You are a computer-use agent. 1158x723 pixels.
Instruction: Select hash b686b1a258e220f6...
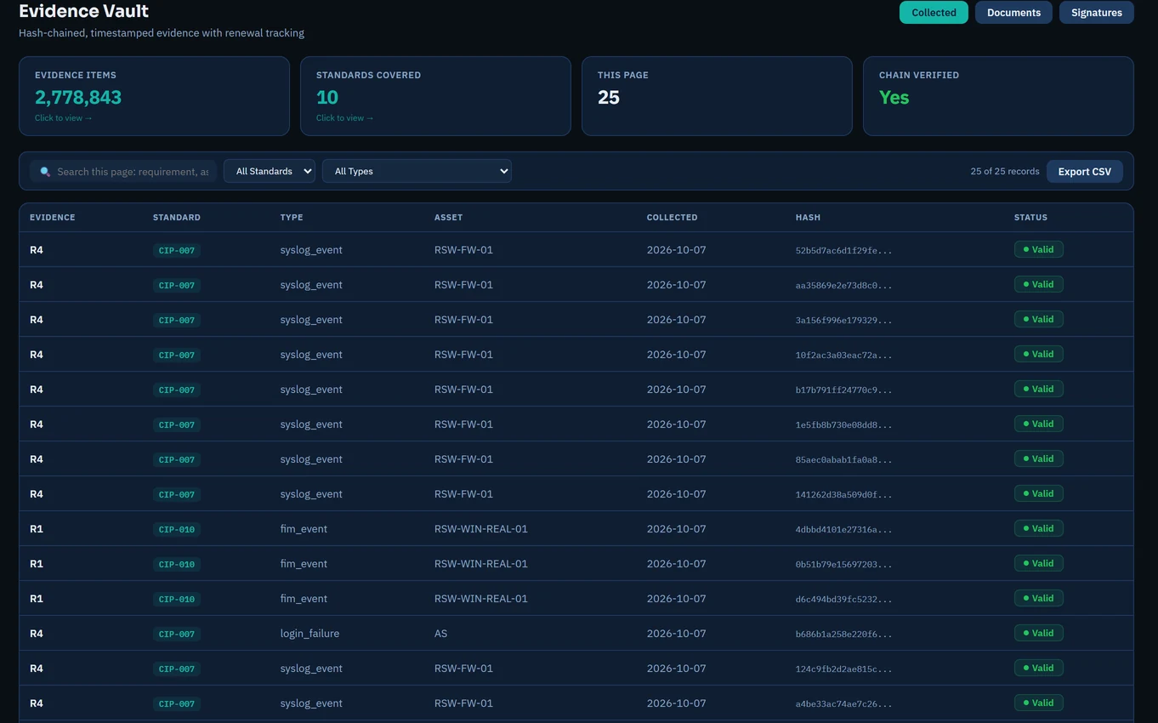tap(843, 634)
